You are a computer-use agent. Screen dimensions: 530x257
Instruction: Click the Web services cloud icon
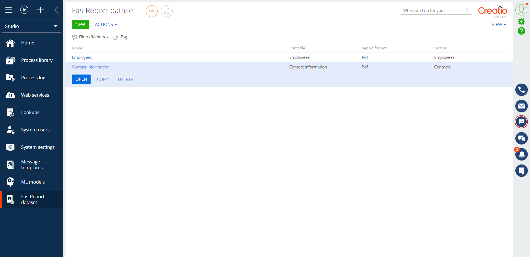point(10,95)
